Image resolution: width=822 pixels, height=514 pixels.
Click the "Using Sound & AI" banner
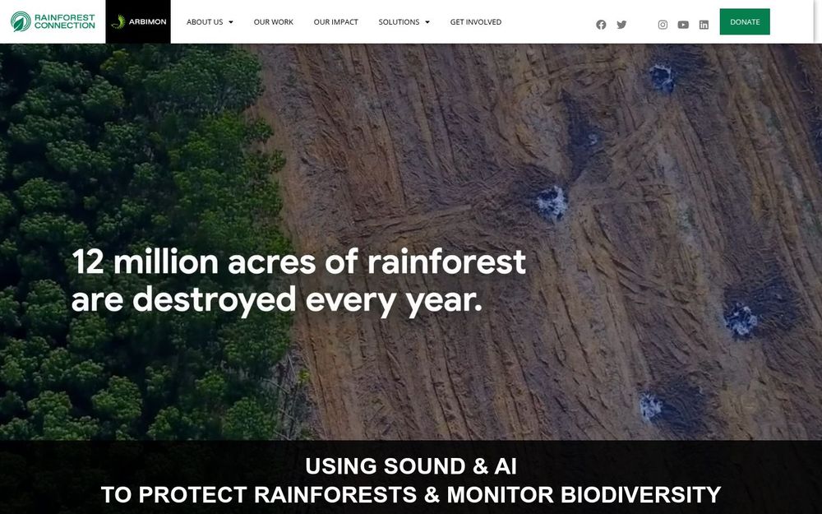(411, 480)
